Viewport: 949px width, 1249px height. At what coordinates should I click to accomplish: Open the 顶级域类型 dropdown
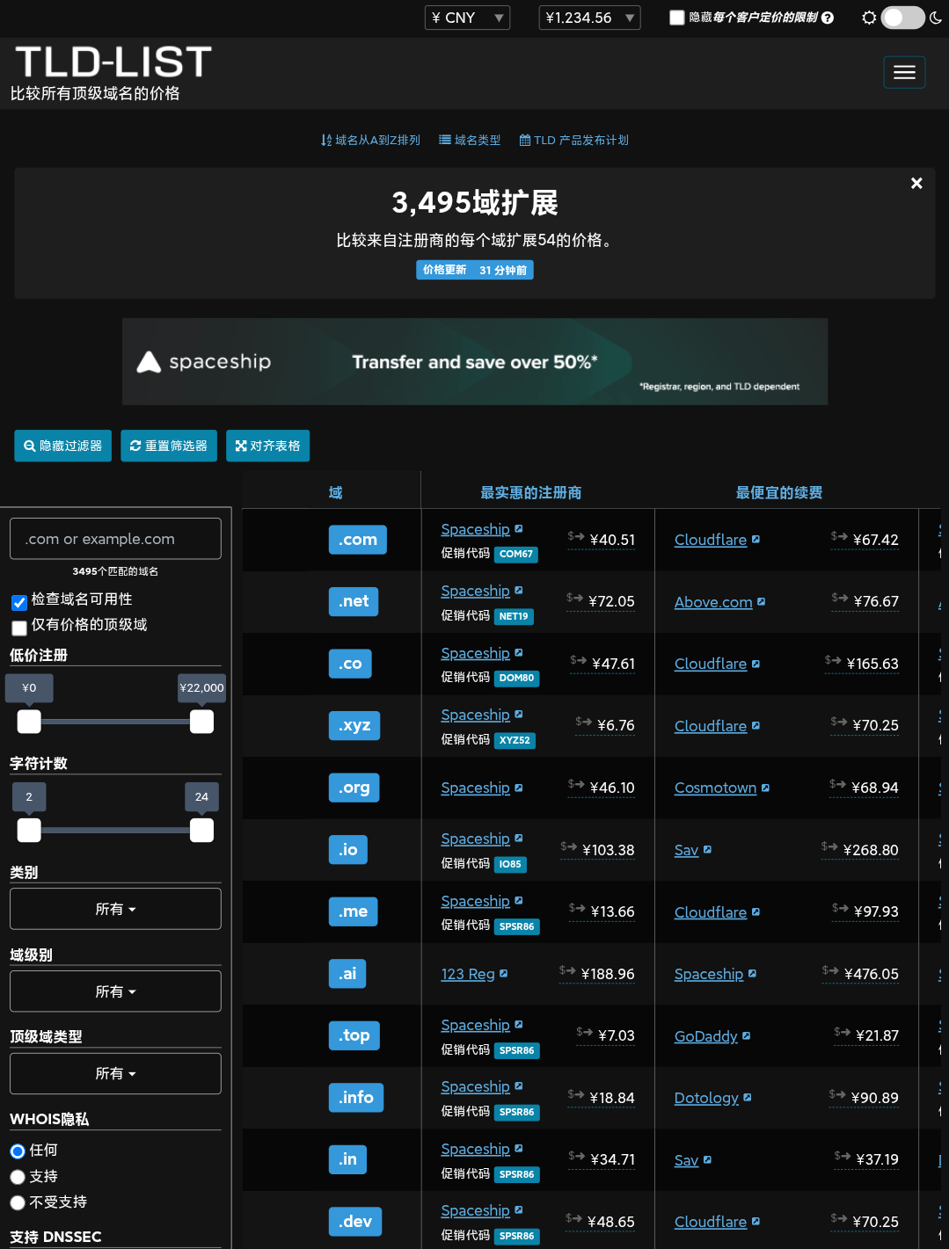115,1073
